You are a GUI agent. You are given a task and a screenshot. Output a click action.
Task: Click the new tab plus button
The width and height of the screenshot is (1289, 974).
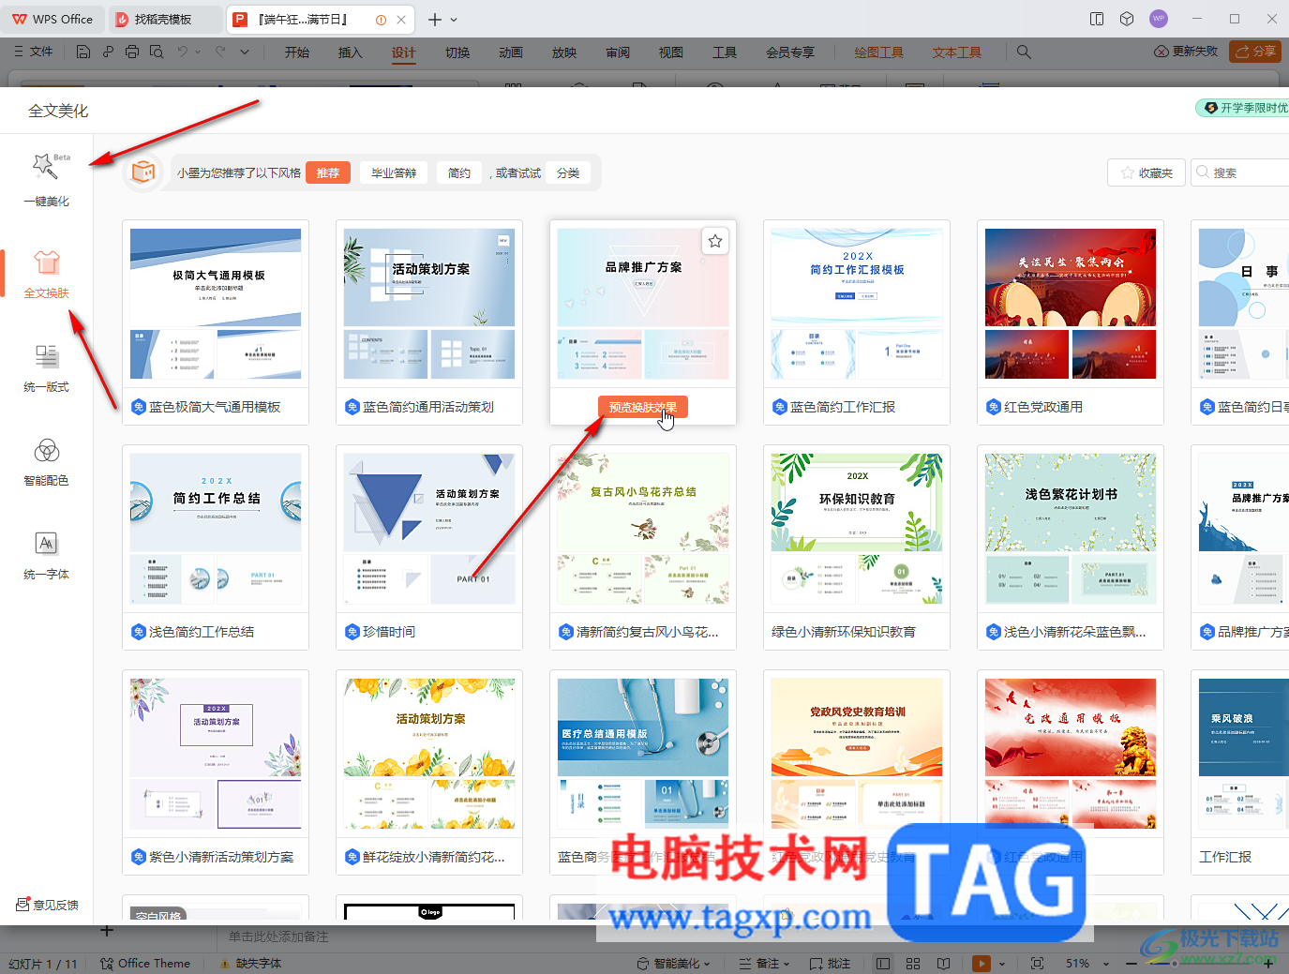pyautogui.click(x=435, y=19)
